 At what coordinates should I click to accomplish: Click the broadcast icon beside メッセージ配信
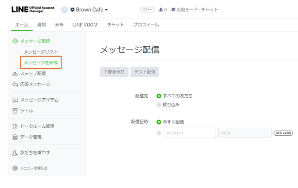tap(15, 42)
